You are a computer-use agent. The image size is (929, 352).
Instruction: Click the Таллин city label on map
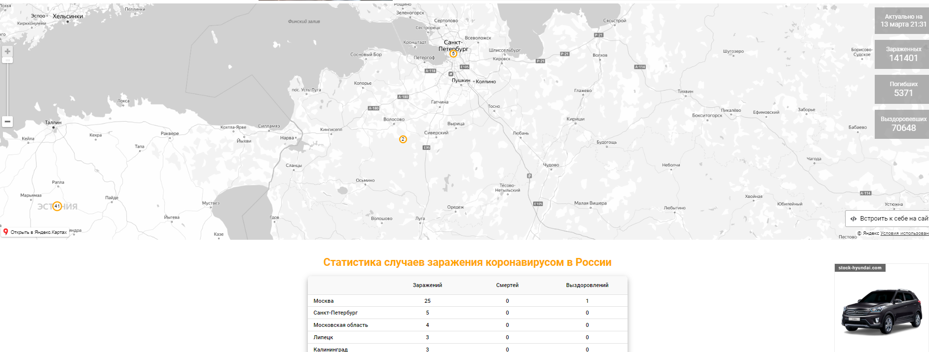[x=53, y=123]
